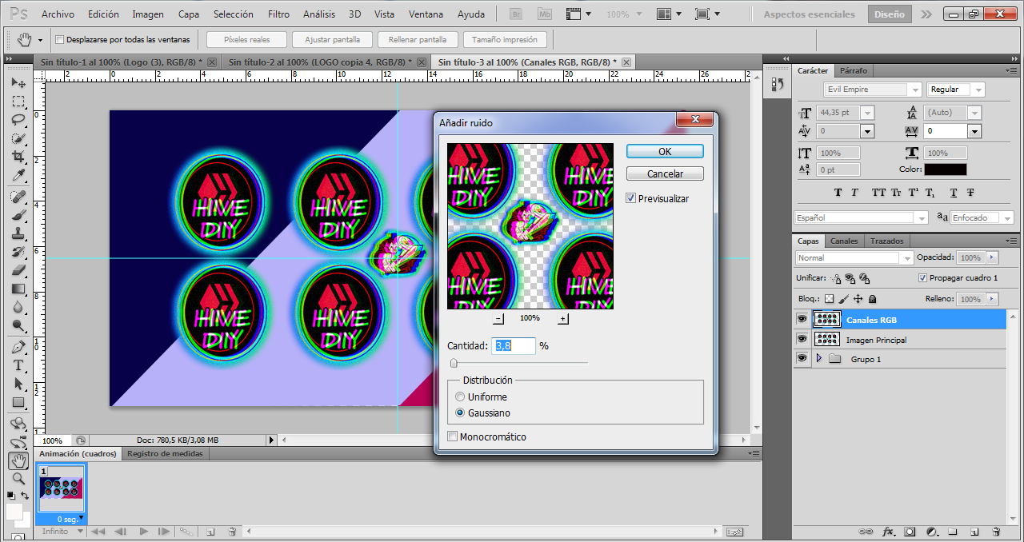Delete the selected layer with trash icon

(996, 532)
